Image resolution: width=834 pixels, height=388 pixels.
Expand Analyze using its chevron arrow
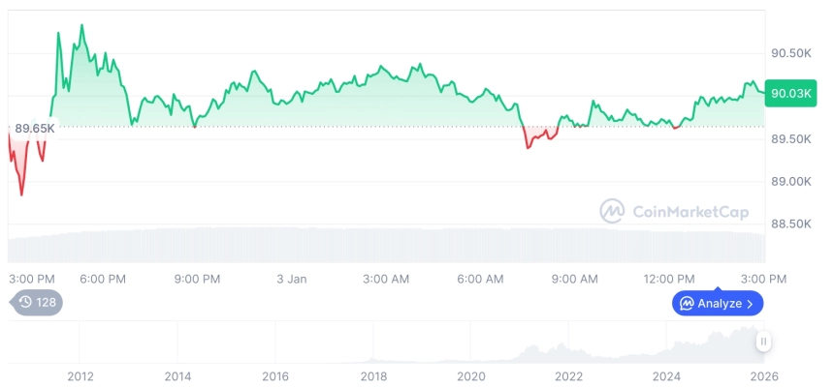point(750,304)
